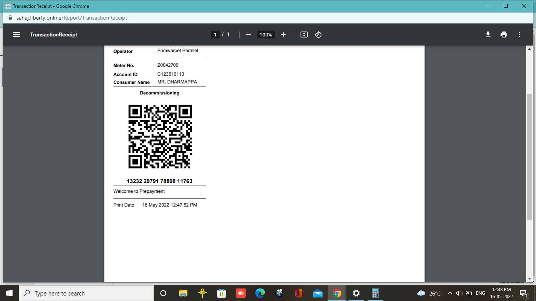Image resolution: width=536 pixels, height=301 pixels.
Task: Open the red AnyDesk icon in taskbar
Action: point(241,293)
